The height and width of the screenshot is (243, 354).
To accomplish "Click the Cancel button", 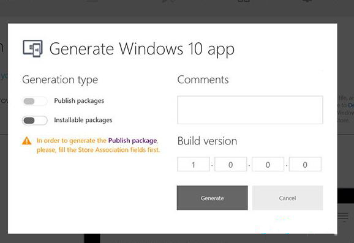I will 287,198.
